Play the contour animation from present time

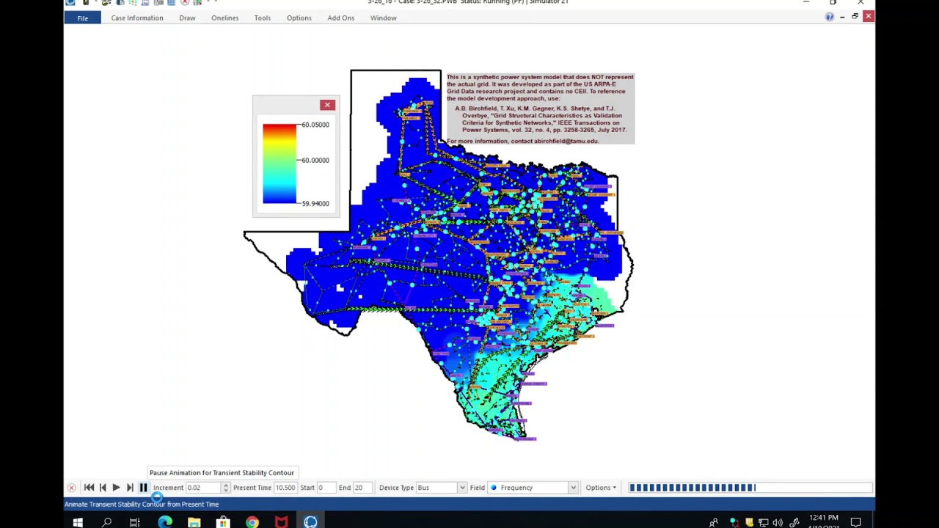pyautogui.click(x=116, y=488)
